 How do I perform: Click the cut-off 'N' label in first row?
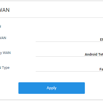[x=1, y=26]
